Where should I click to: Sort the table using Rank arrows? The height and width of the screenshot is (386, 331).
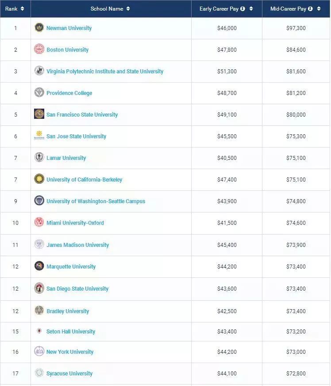click(x=22, y=9)
